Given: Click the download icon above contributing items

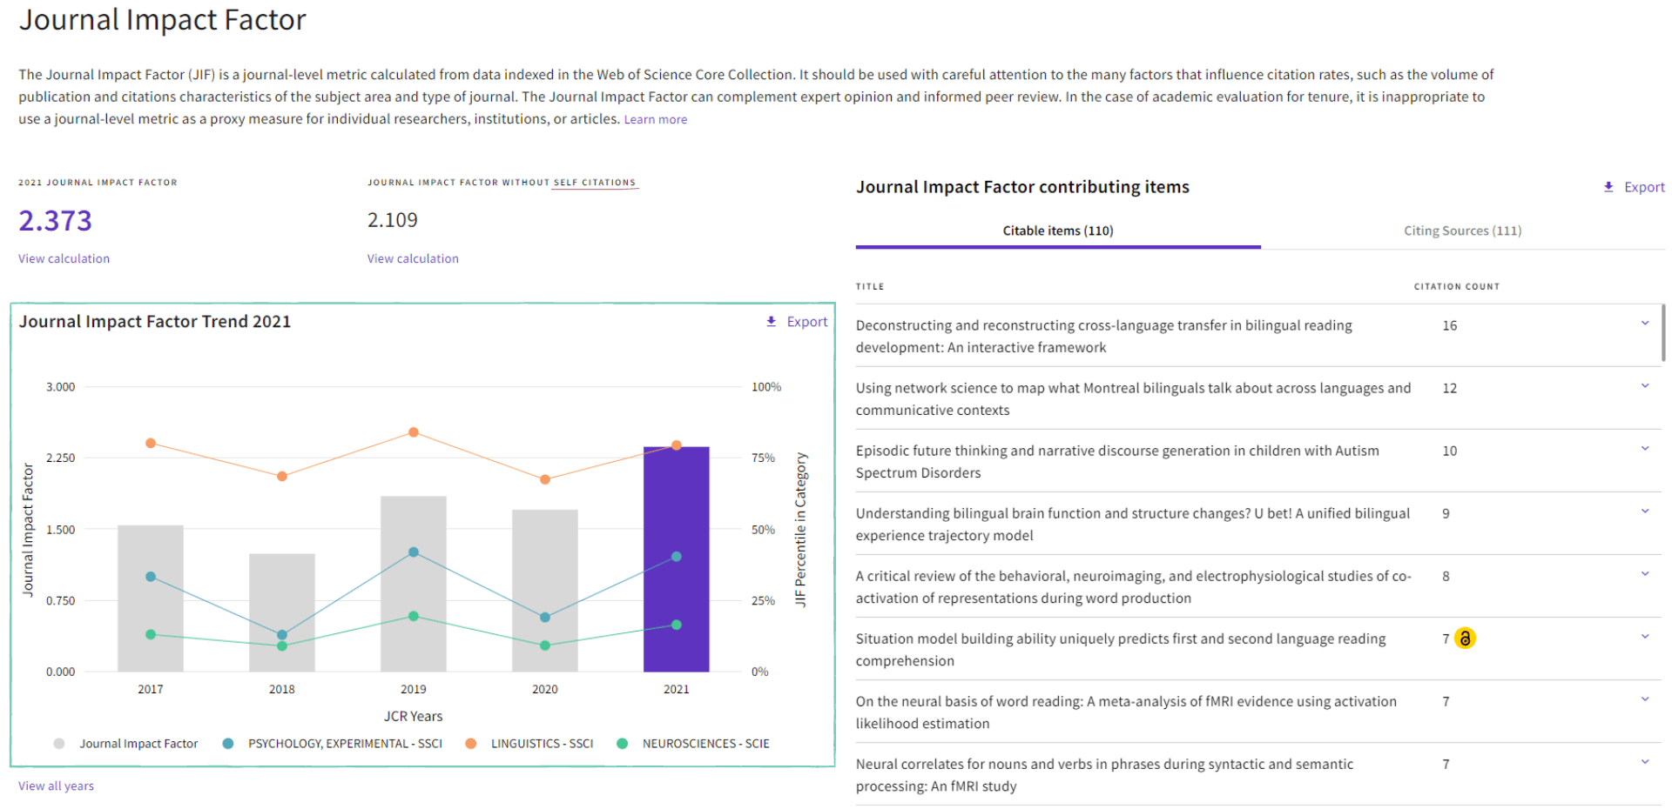Looking at the screenshot, I should click(1608, 187).
